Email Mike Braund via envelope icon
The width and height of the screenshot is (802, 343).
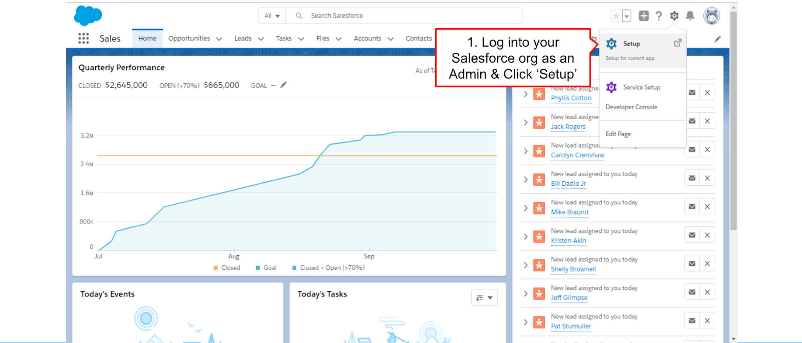point(692,207)
